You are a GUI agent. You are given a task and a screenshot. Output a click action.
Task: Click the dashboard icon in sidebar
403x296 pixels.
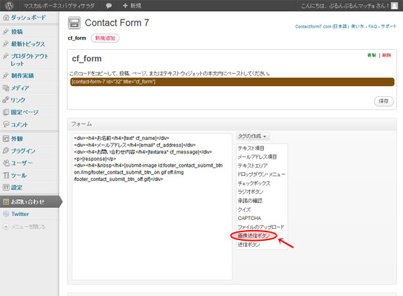[x=5, y=16]
